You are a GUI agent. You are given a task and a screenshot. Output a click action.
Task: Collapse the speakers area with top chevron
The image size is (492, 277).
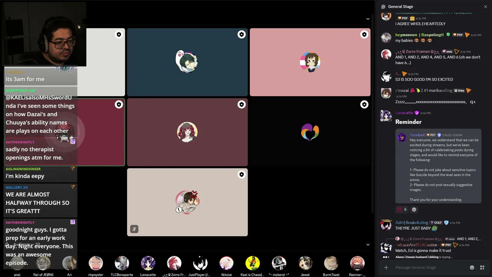click(368, 19)
